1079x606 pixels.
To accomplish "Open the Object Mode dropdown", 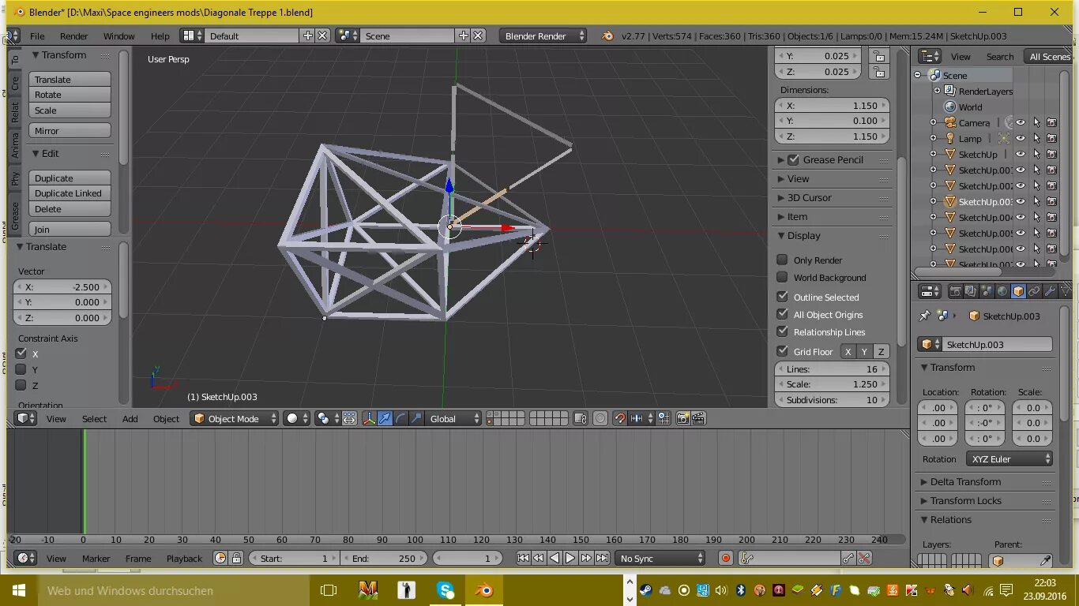I will pyautogui.click(x=235, y=419).
